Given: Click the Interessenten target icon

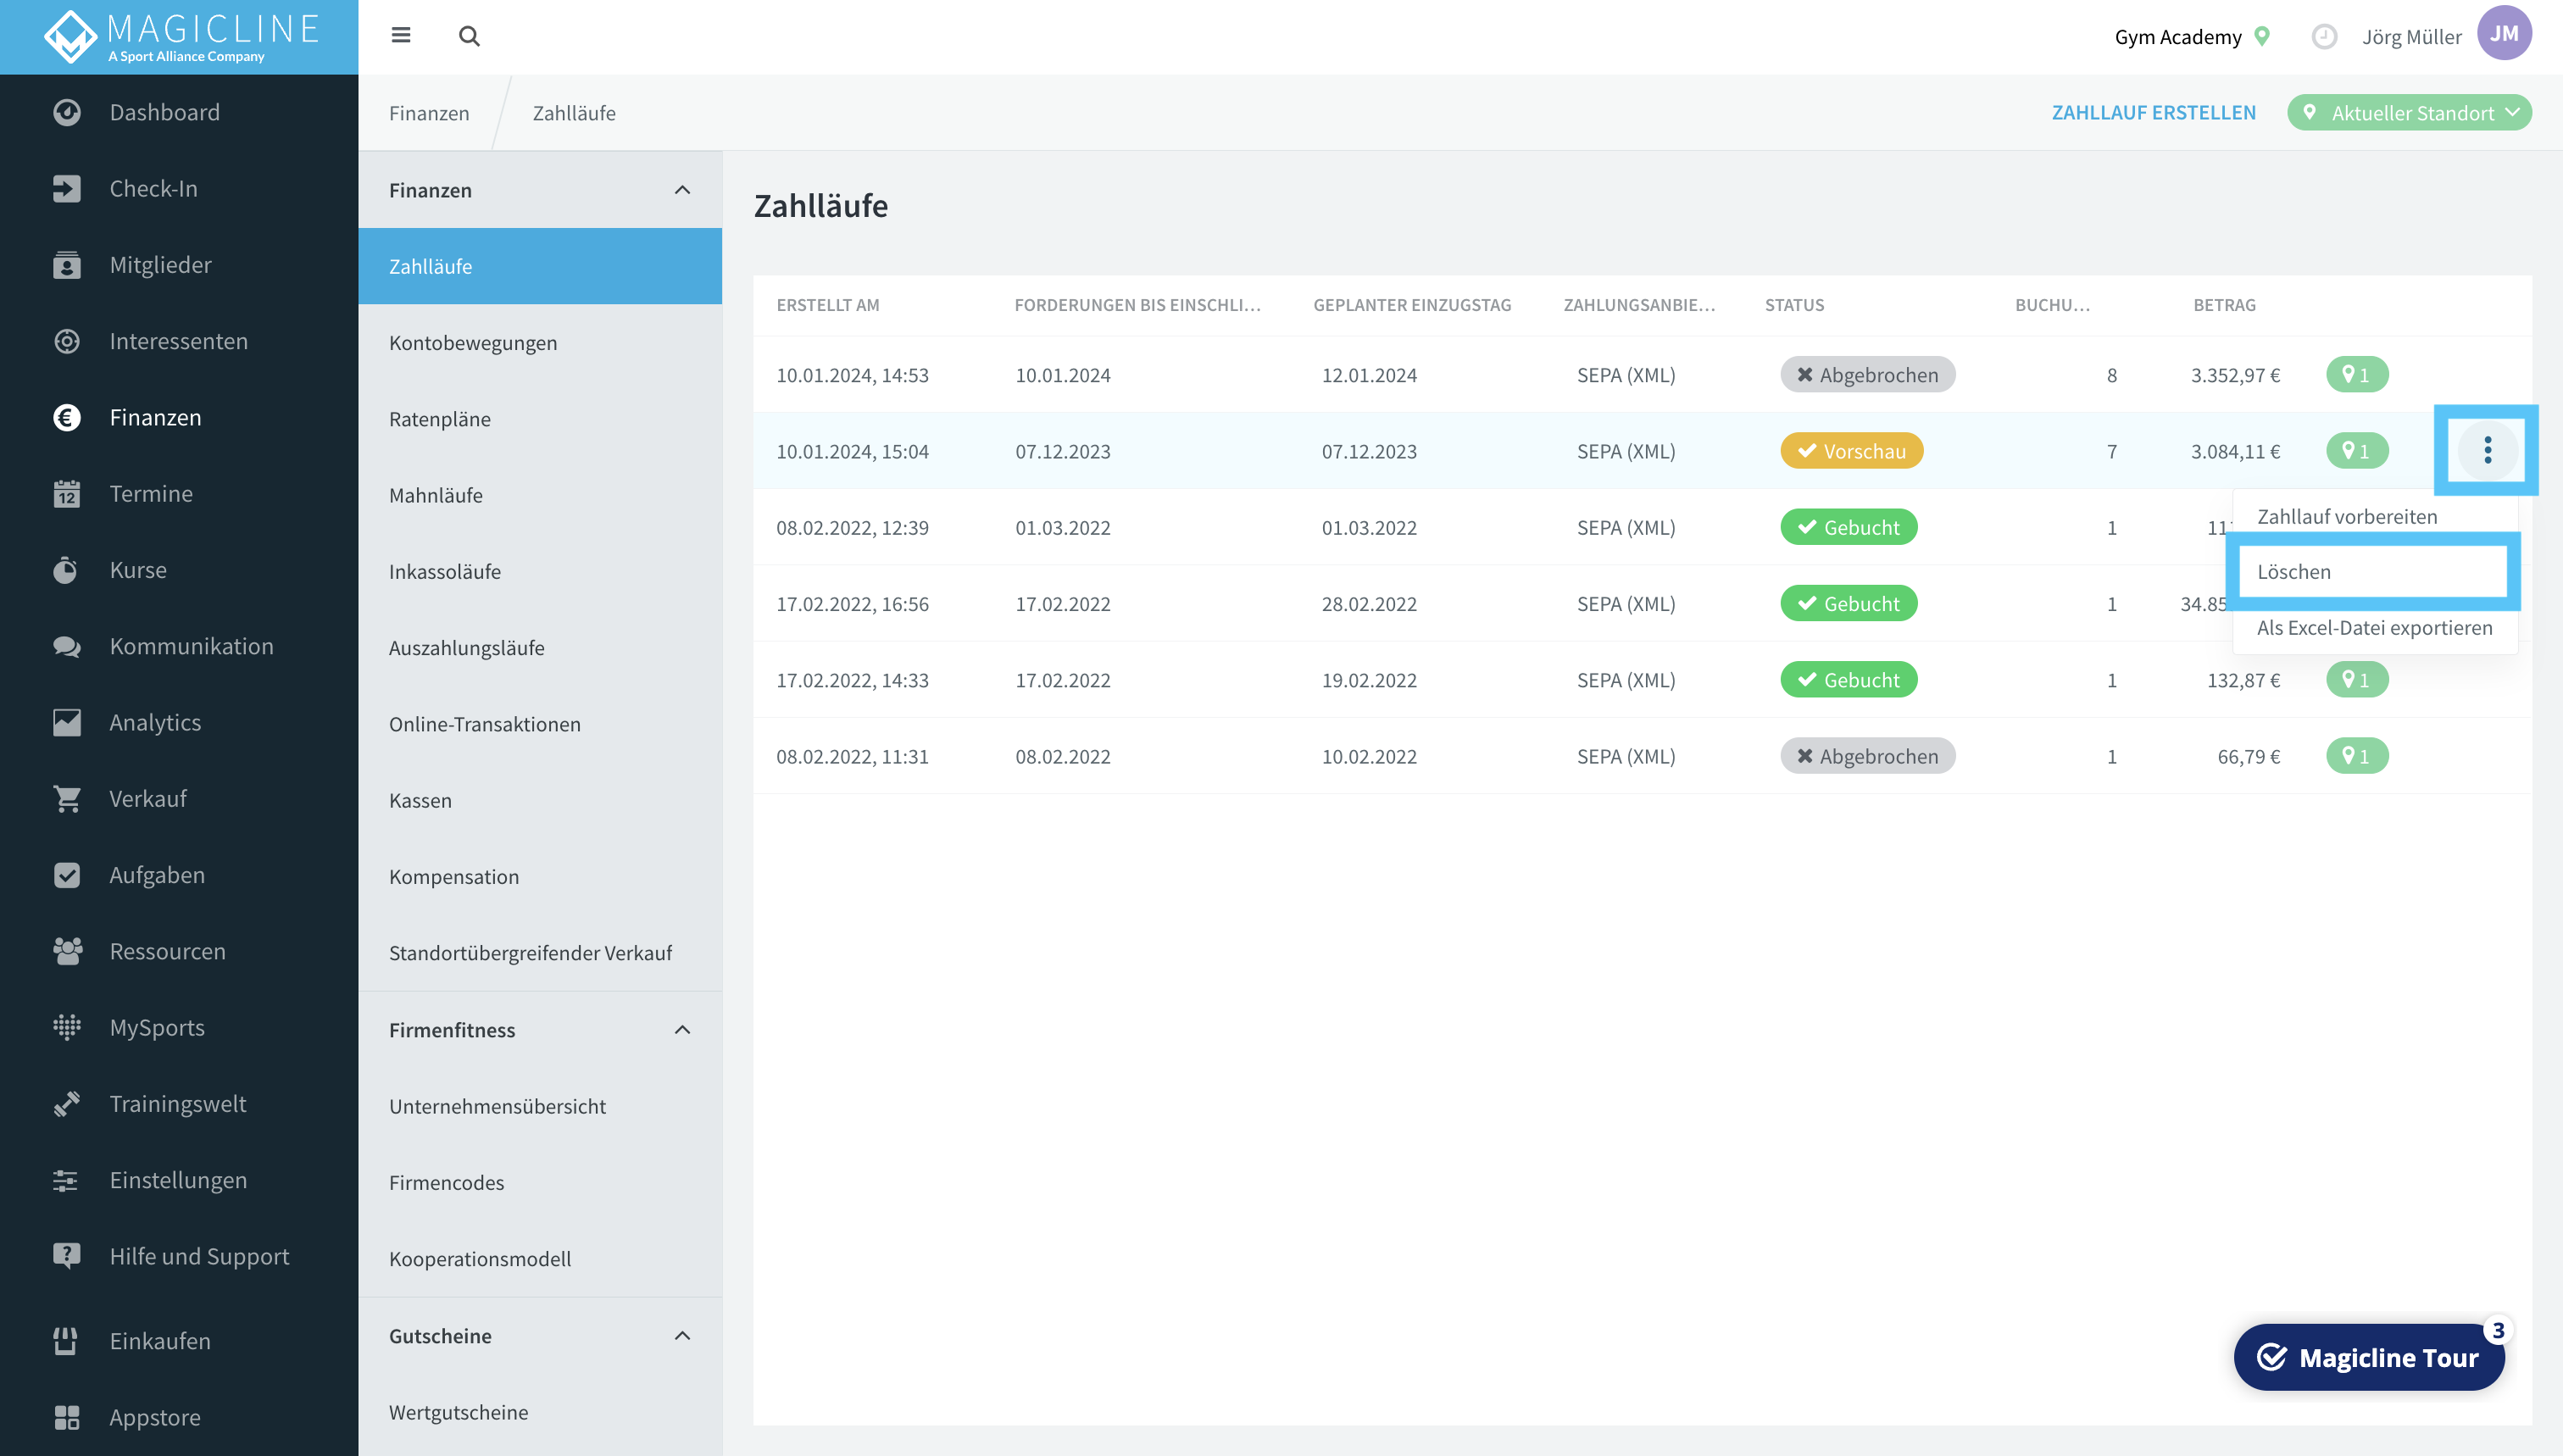Looking at the screenshot, I should pyautogui.click(x=67, y=341).
